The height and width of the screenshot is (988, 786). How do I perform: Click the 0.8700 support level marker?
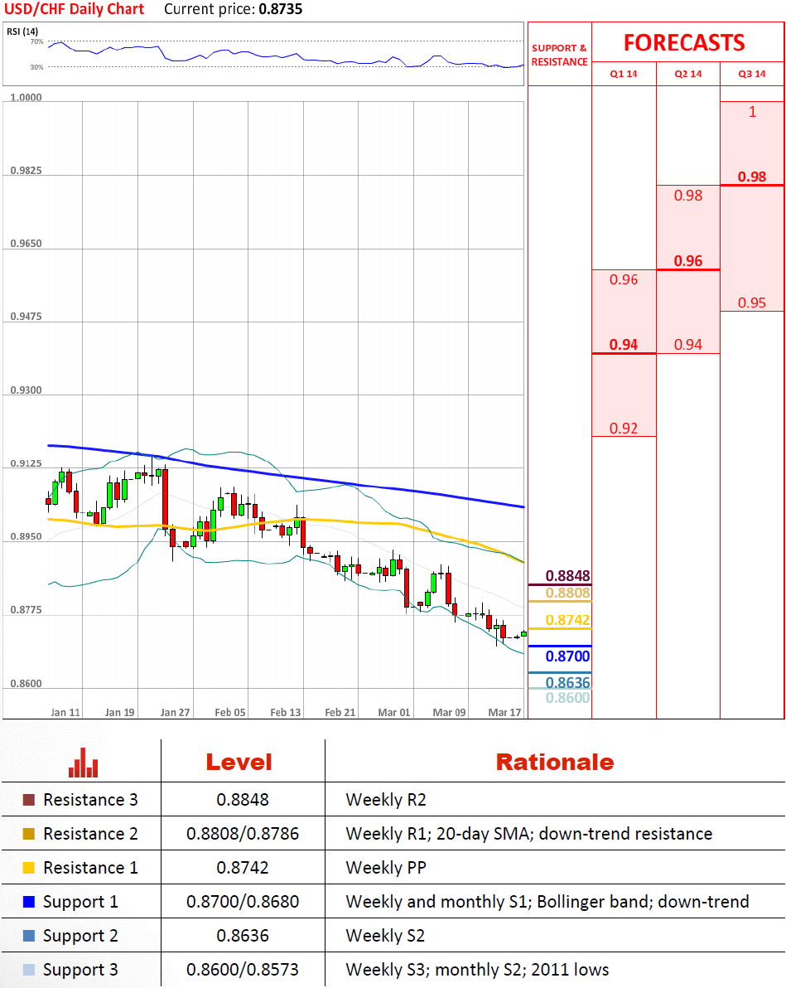tap(568, 656)
